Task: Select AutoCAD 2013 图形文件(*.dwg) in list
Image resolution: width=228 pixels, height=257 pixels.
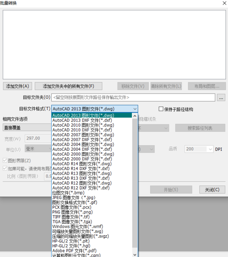Action: point(92,115)
